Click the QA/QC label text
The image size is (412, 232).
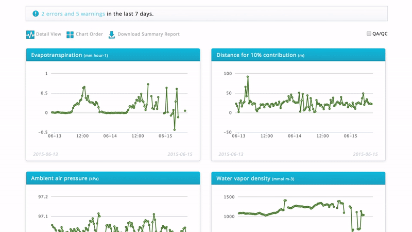380,34
